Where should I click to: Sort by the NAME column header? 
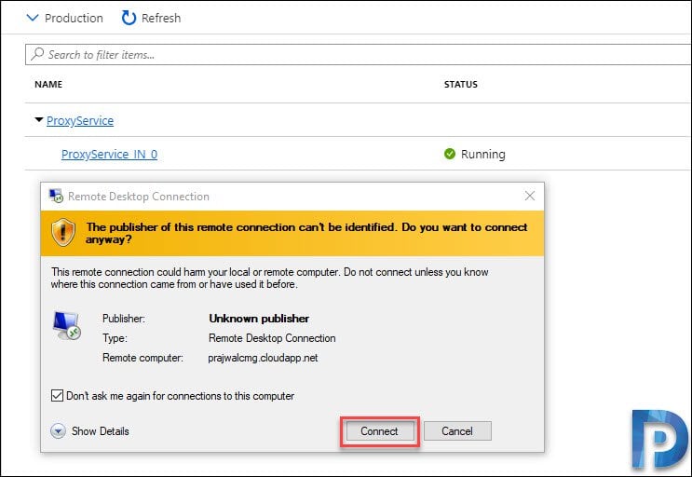click(x=48, y=84)
